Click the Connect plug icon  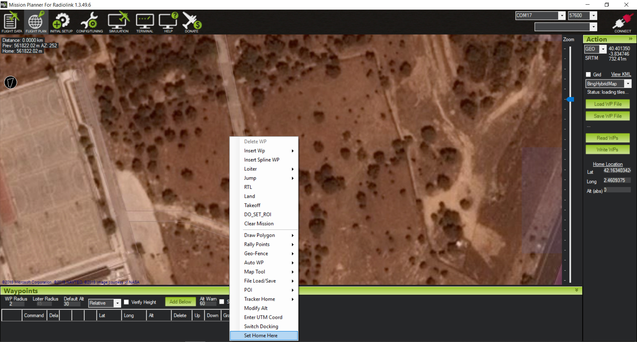[x=622, y=23]
